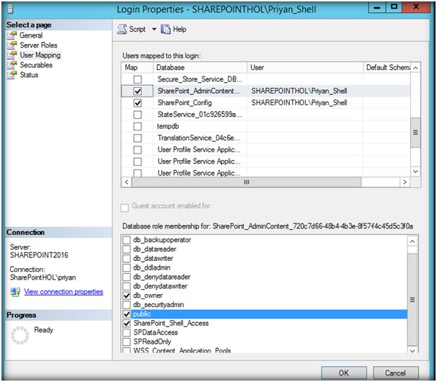
Task: Click the General page icon
Action: coord(12,35)
